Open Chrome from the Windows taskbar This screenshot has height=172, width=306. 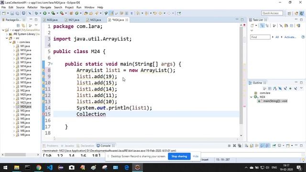click(x=39, y=168)
